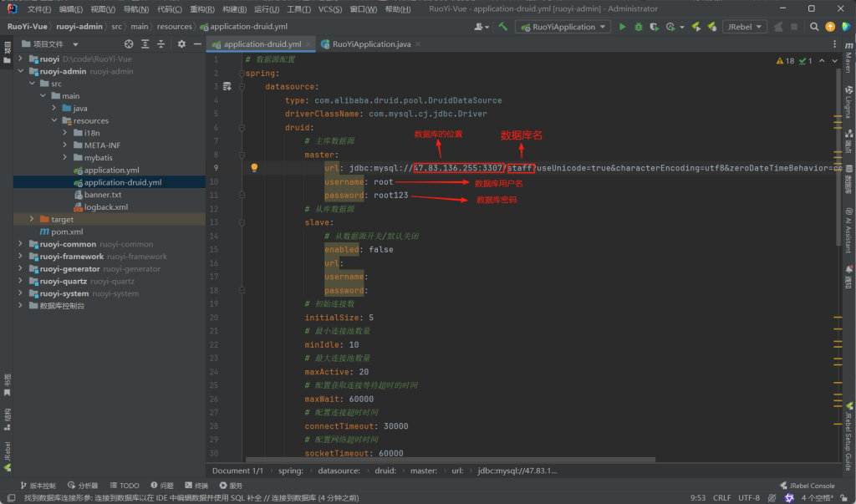Open the AI Assistant side panel
This screenshot has width=856, height=504.
point(848,230)
